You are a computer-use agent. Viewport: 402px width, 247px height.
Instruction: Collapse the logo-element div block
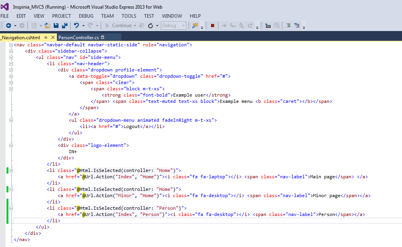[x=11, y=145]
